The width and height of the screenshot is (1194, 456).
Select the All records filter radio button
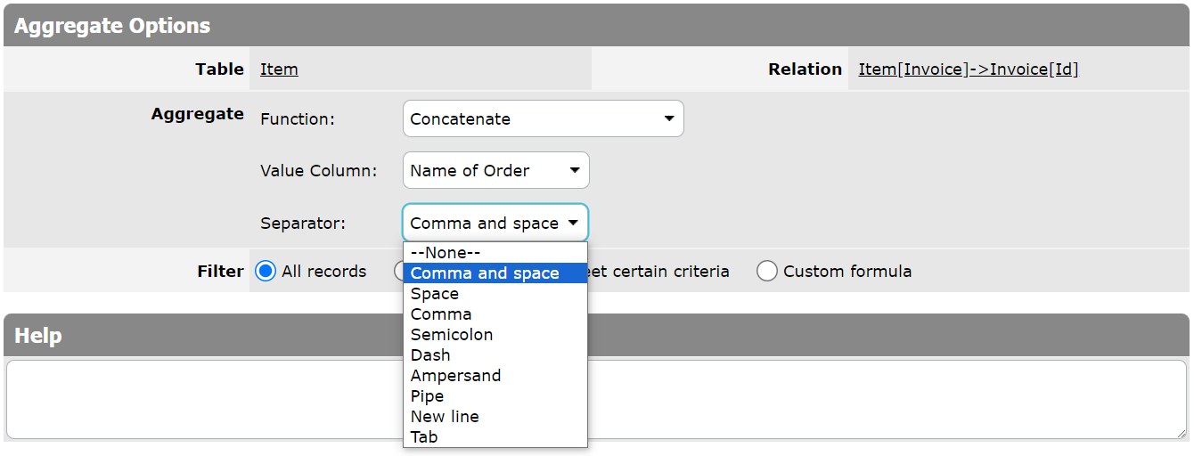click(x=266, y=272)
